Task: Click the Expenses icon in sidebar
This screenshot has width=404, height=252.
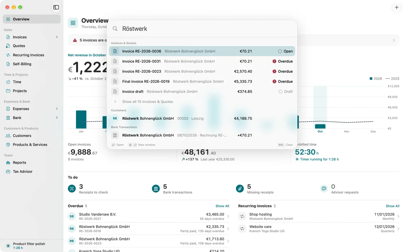Action: [x=8, y=109]
